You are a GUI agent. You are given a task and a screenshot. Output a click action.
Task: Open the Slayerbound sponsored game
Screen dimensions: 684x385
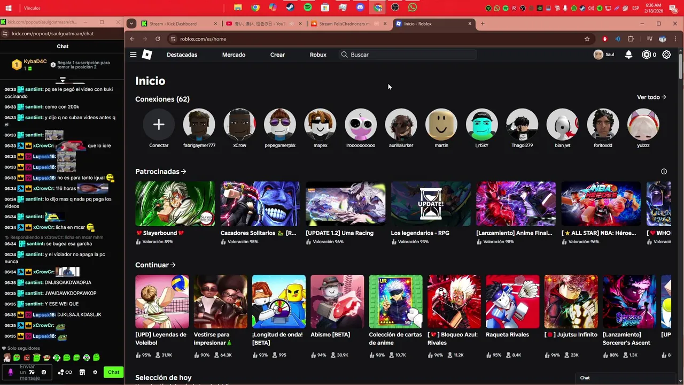click(175, 204)
